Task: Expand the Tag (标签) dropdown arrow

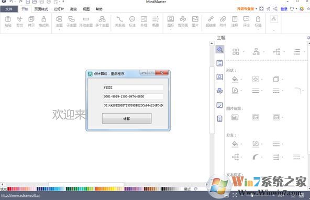Action: [x=258, y=29]
